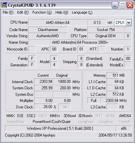Click the ClawHammer code name field

(x=48, y=30)
